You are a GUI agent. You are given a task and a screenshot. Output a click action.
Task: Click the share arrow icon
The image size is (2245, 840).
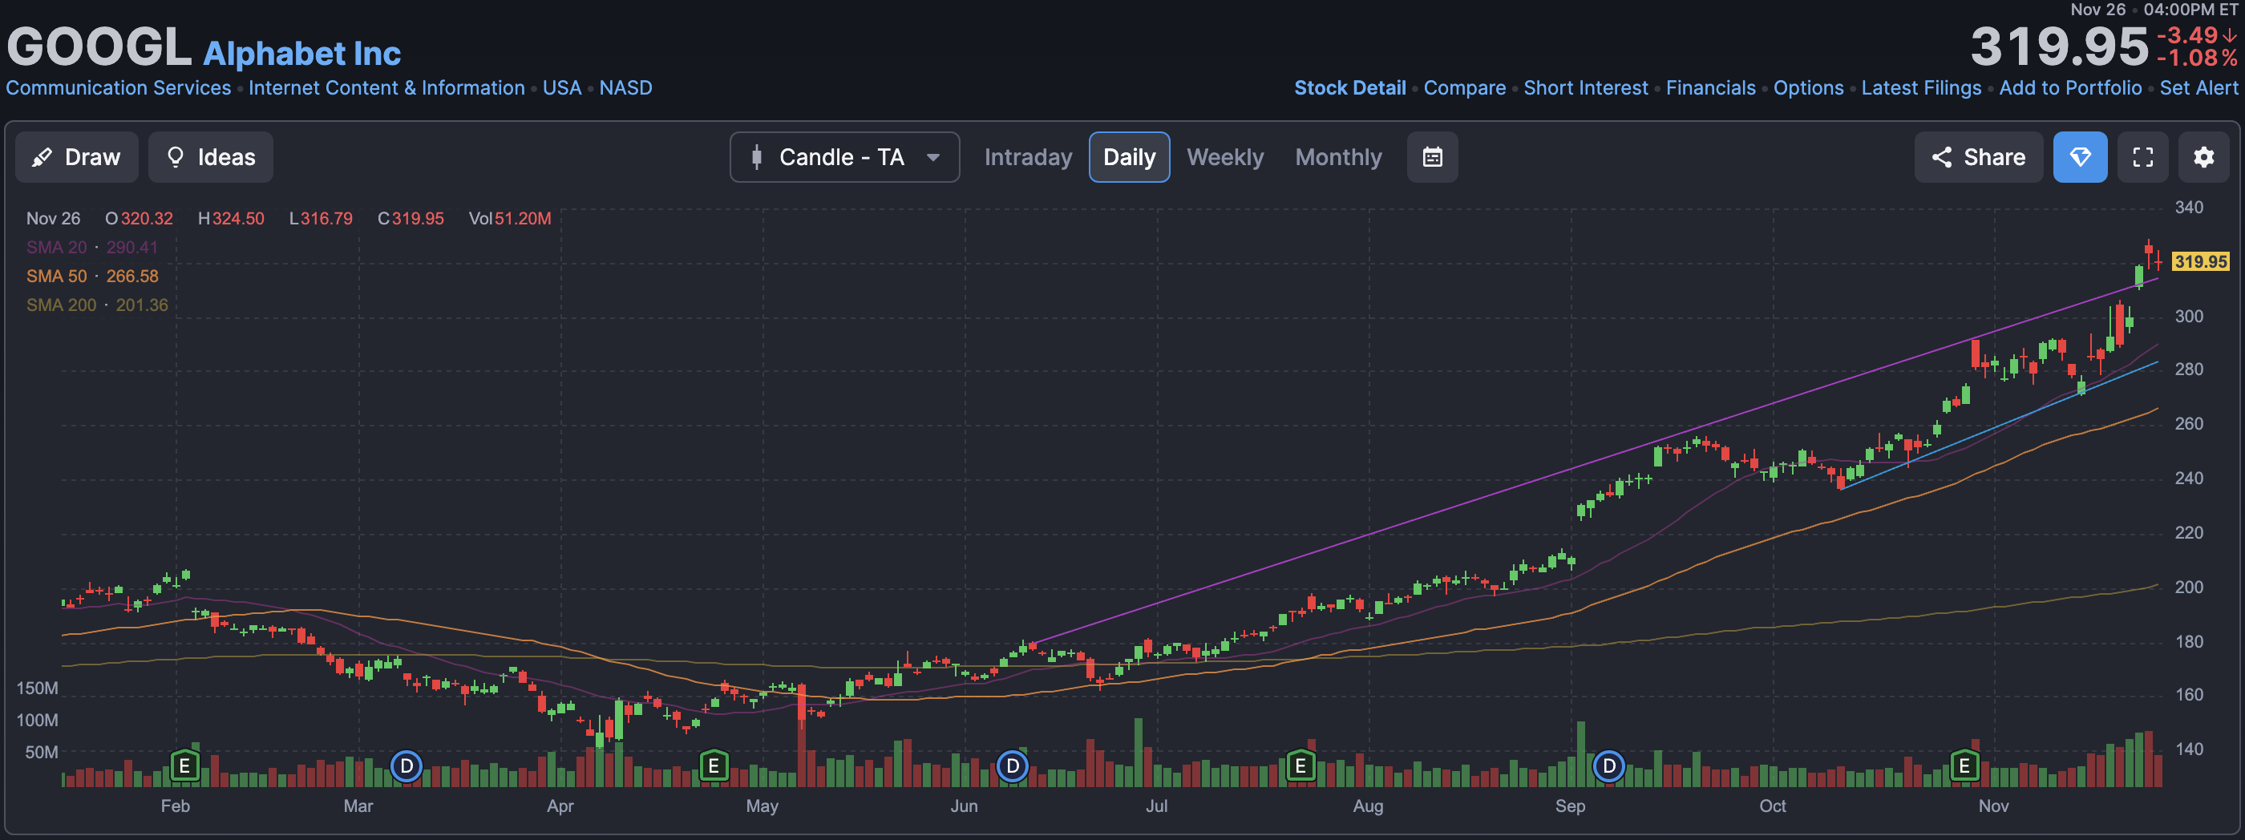[1941, 157]
